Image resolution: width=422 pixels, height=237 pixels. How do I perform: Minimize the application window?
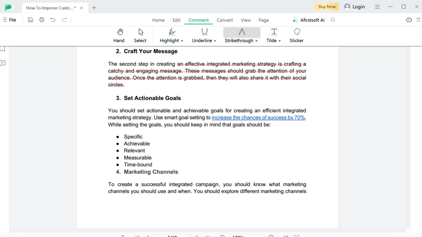390,7
